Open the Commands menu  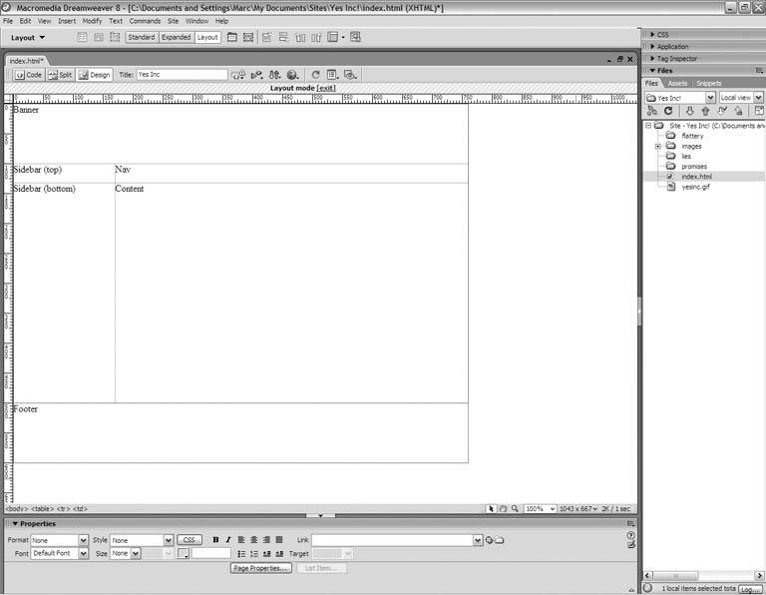(x=145, y=21)
